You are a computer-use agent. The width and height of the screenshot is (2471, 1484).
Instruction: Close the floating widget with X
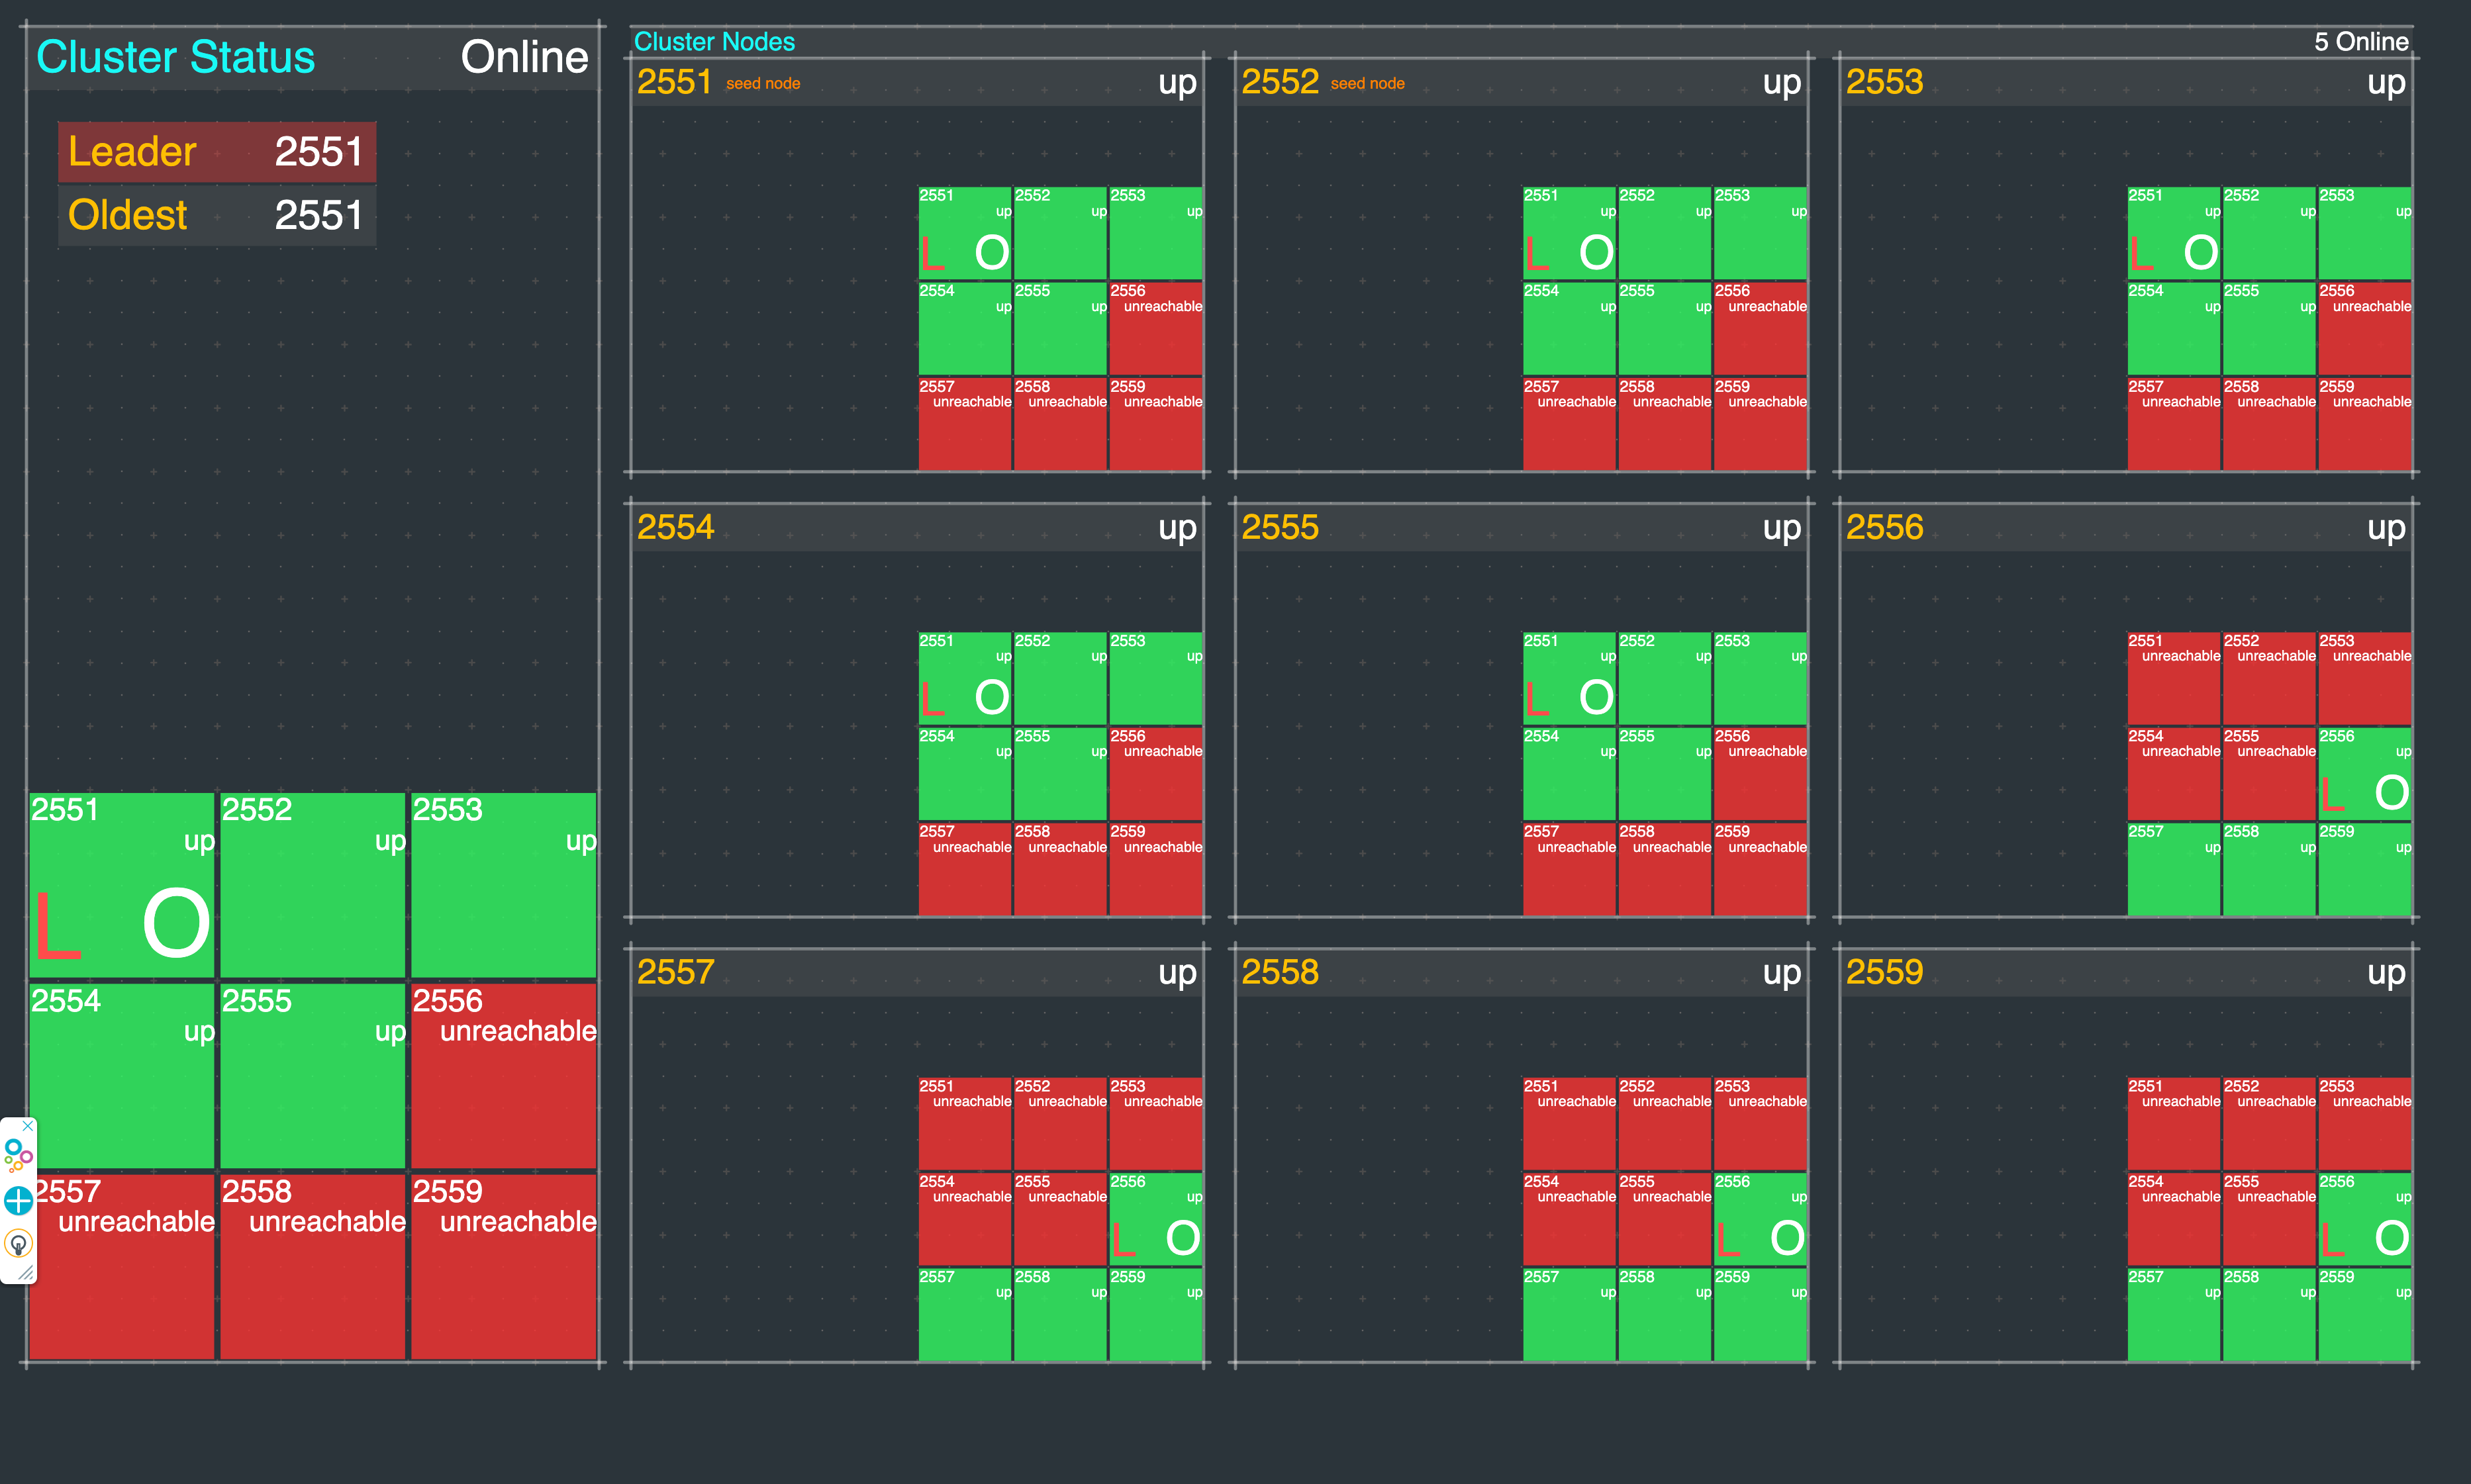(x=28, y=1126)
